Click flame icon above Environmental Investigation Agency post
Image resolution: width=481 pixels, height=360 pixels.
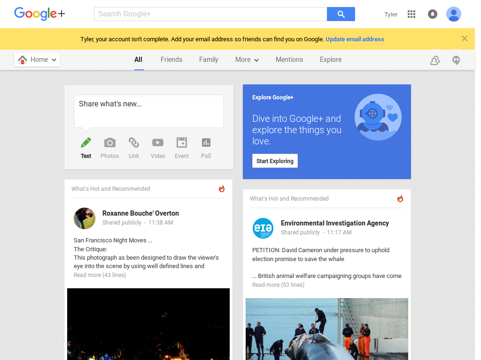click(400, 198)
